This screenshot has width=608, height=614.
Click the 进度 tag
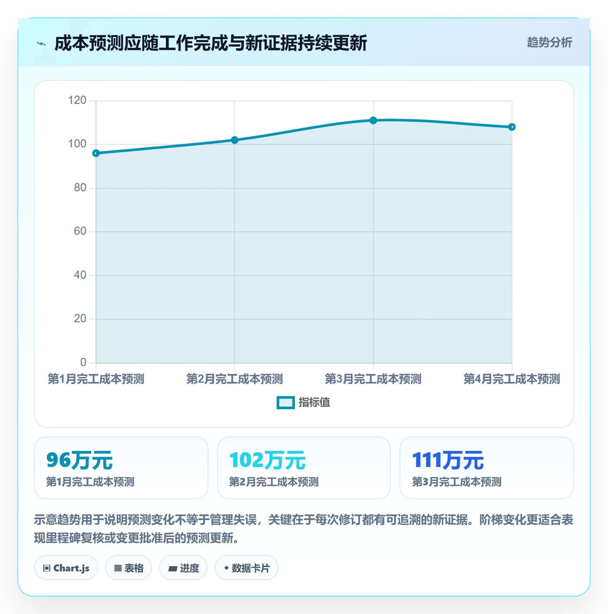183,568
